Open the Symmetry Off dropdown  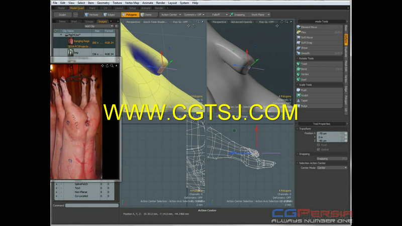point(194,15)
